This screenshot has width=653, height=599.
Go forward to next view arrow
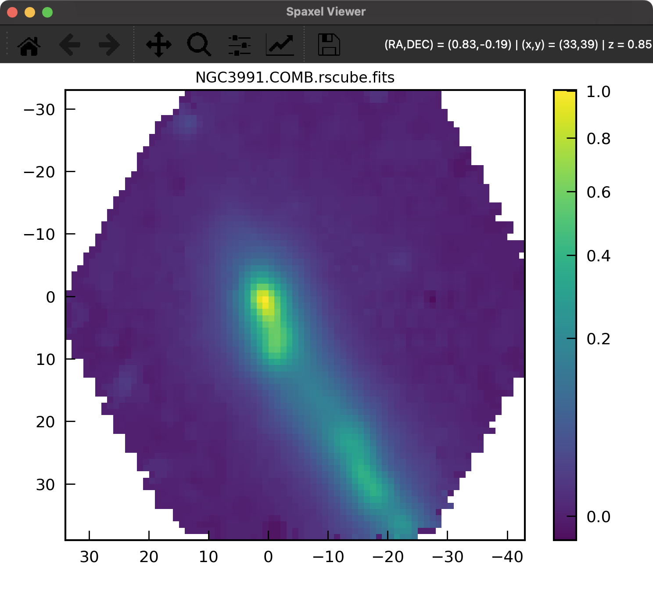pyautogui.click(x=109, y=44)
